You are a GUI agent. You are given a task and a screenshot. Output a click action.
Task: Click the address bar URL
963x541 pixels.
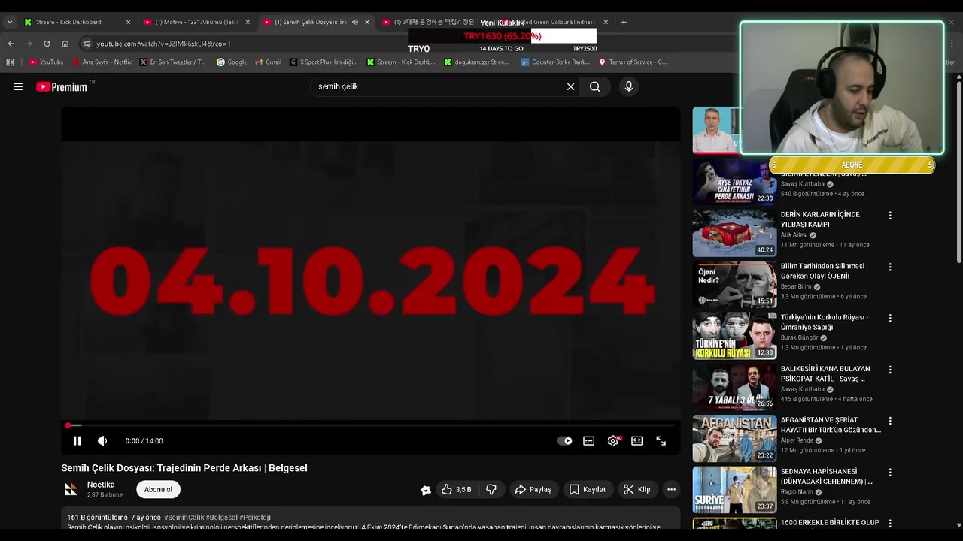[x=163, y=44]
